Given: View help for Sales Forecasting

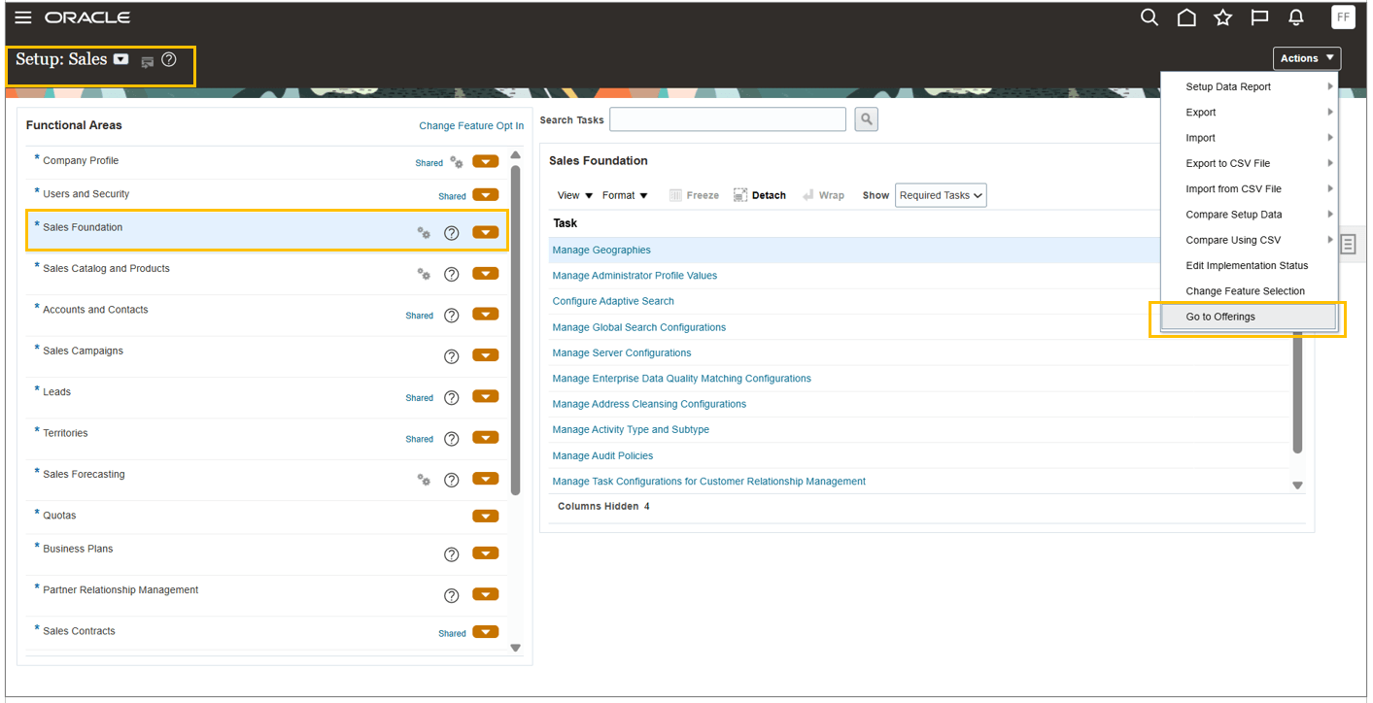Looking at the screenshot, I should coord(451,479).
